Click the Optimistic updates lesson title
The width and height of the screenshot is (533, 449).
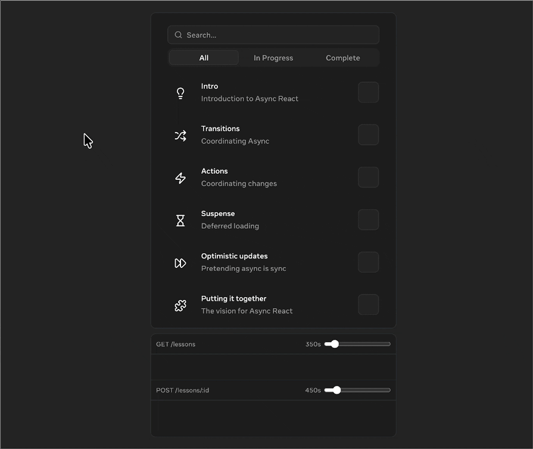(x=234, y=256)
